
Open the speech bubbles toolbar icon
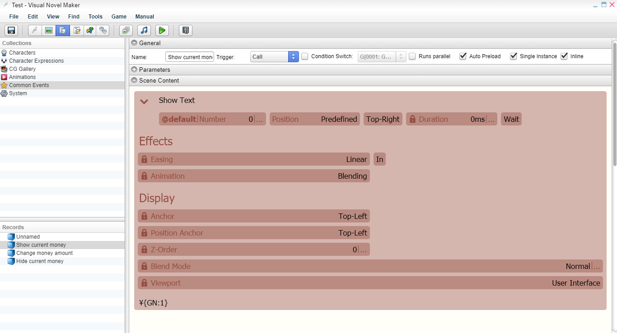[x=103, y=30]
